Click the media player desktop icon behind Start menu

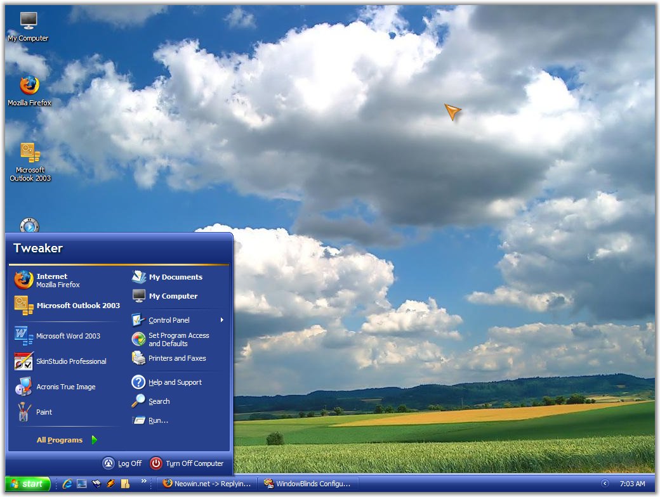[29, 226]
